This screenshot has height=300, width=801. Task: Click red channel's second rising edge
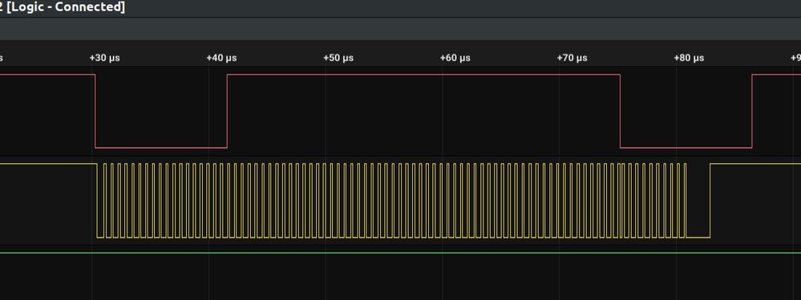click(752, 111)
